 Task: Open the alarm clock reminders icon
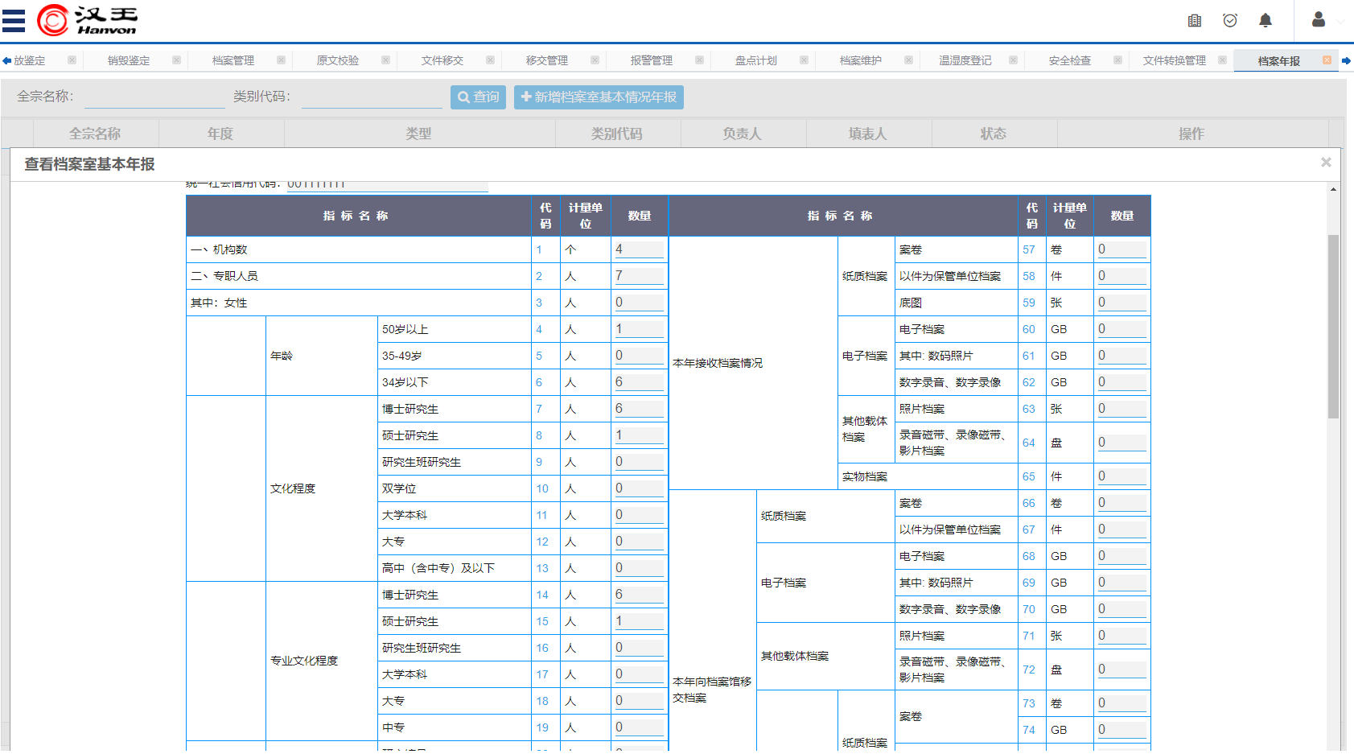point(1230,20)
